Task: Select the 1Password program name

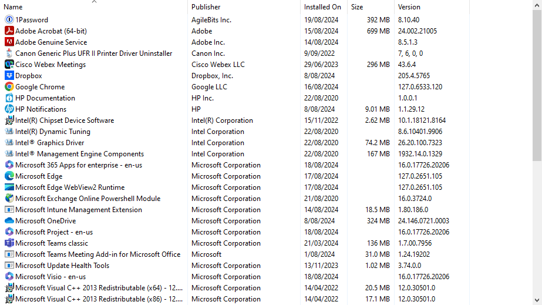Action: 32,20
